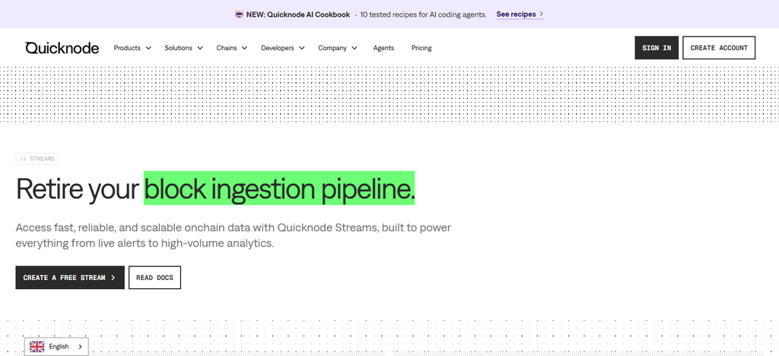Open the Products menu
This screenshot has width=779, height=356.
pyautogui.click(x=132, y=48)
